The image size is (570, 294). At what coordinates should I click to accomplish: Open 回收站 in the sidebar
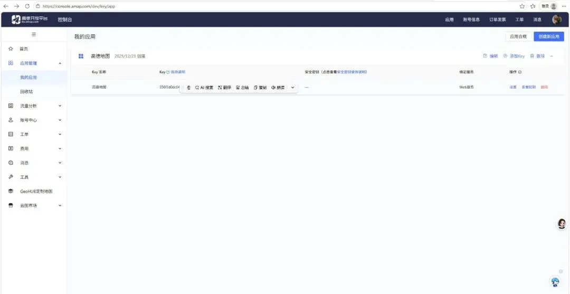26,92
